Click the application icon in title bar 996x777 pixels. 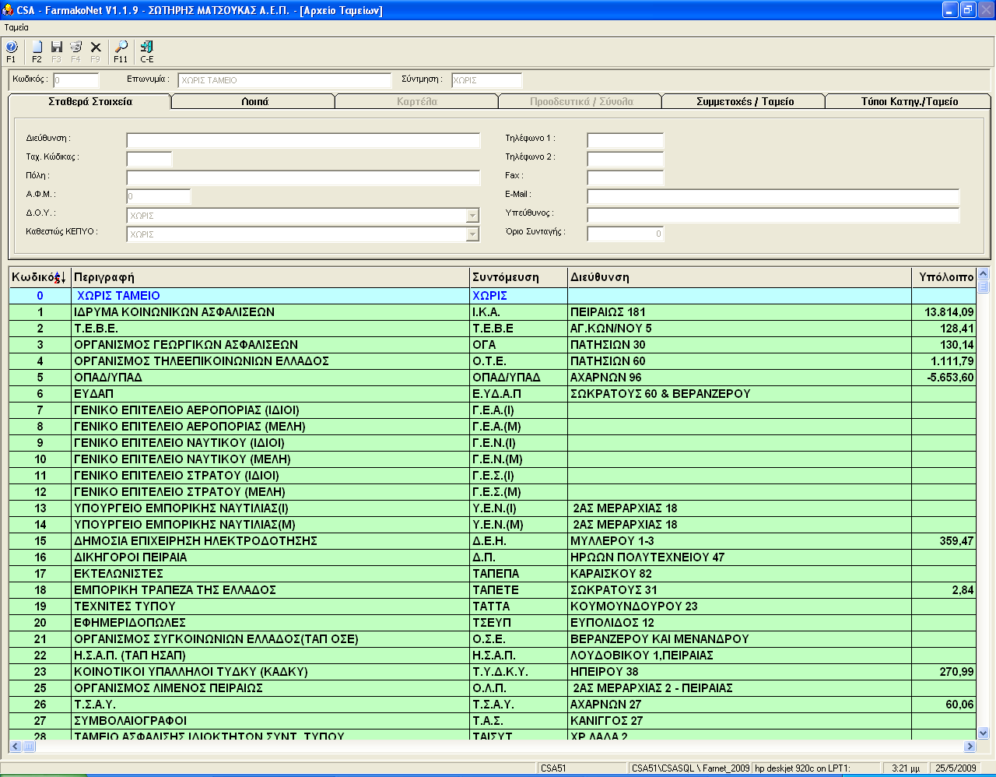pos(8,10)
